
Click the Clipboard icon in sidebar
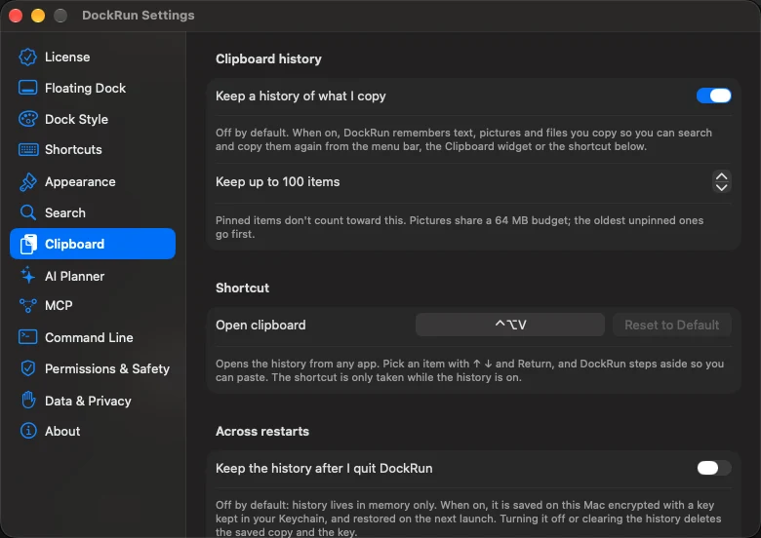[28, 244]
